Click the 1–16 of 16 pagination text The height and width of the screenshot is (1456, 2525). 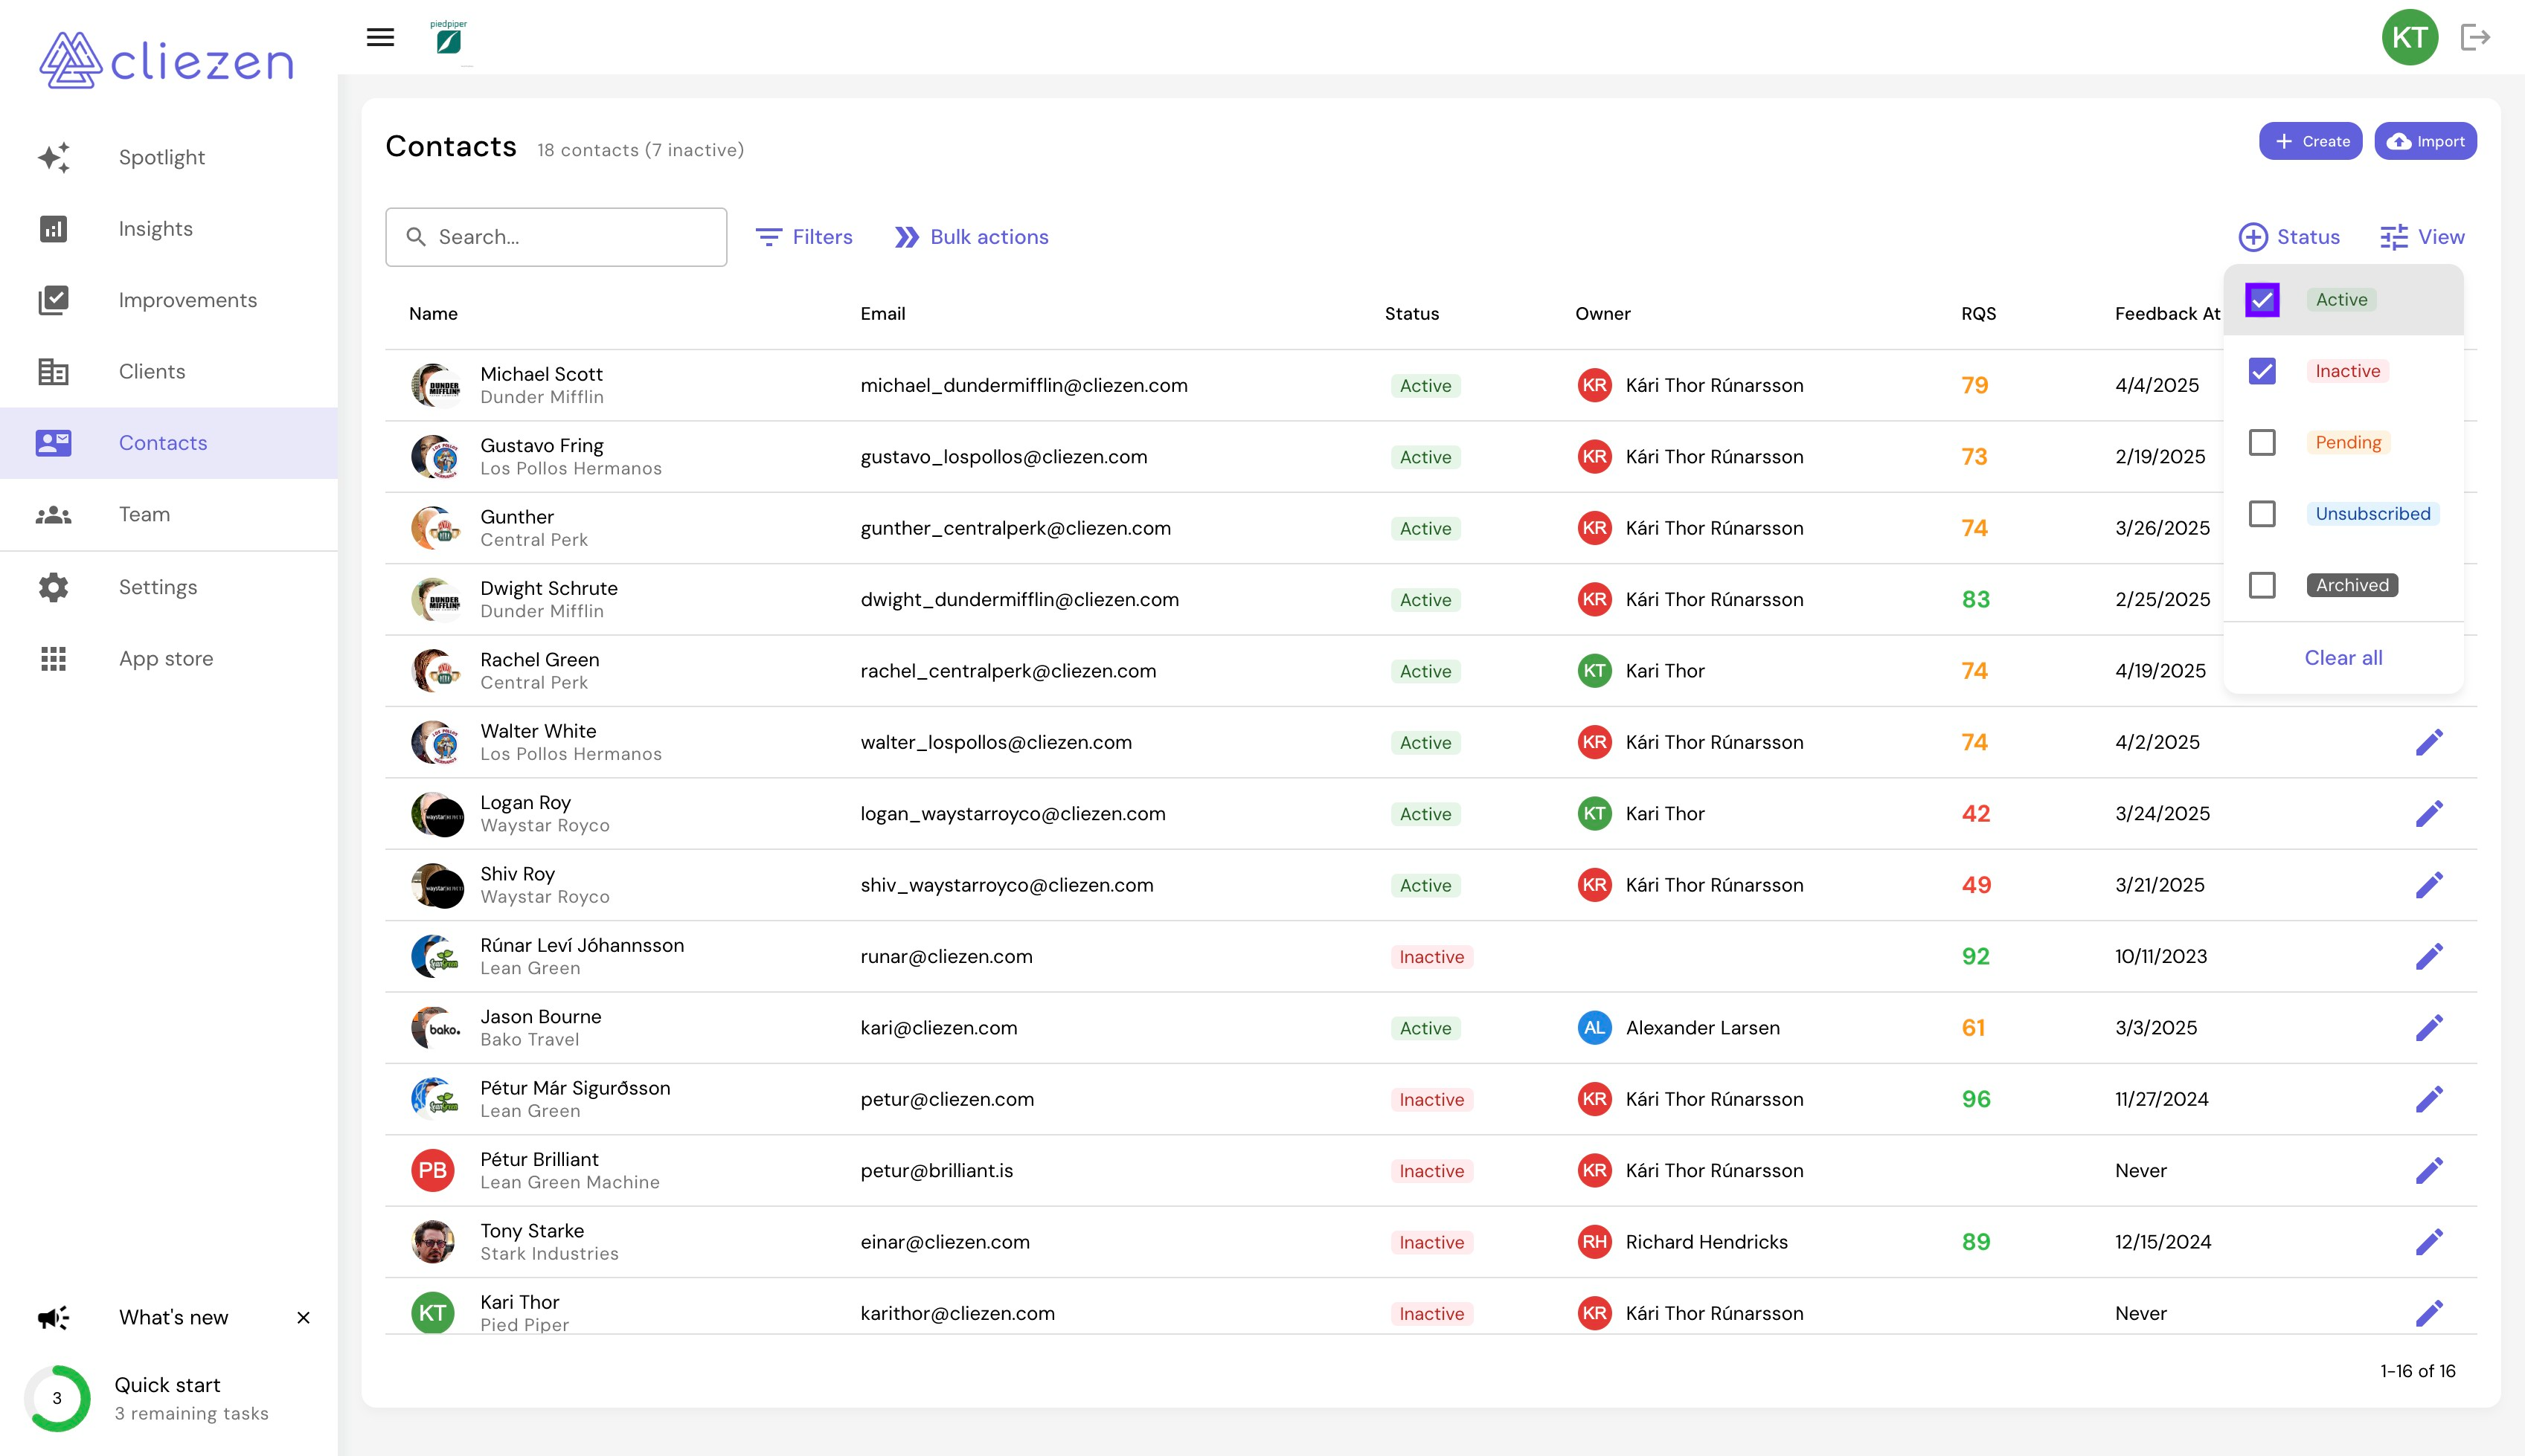2417,1371
